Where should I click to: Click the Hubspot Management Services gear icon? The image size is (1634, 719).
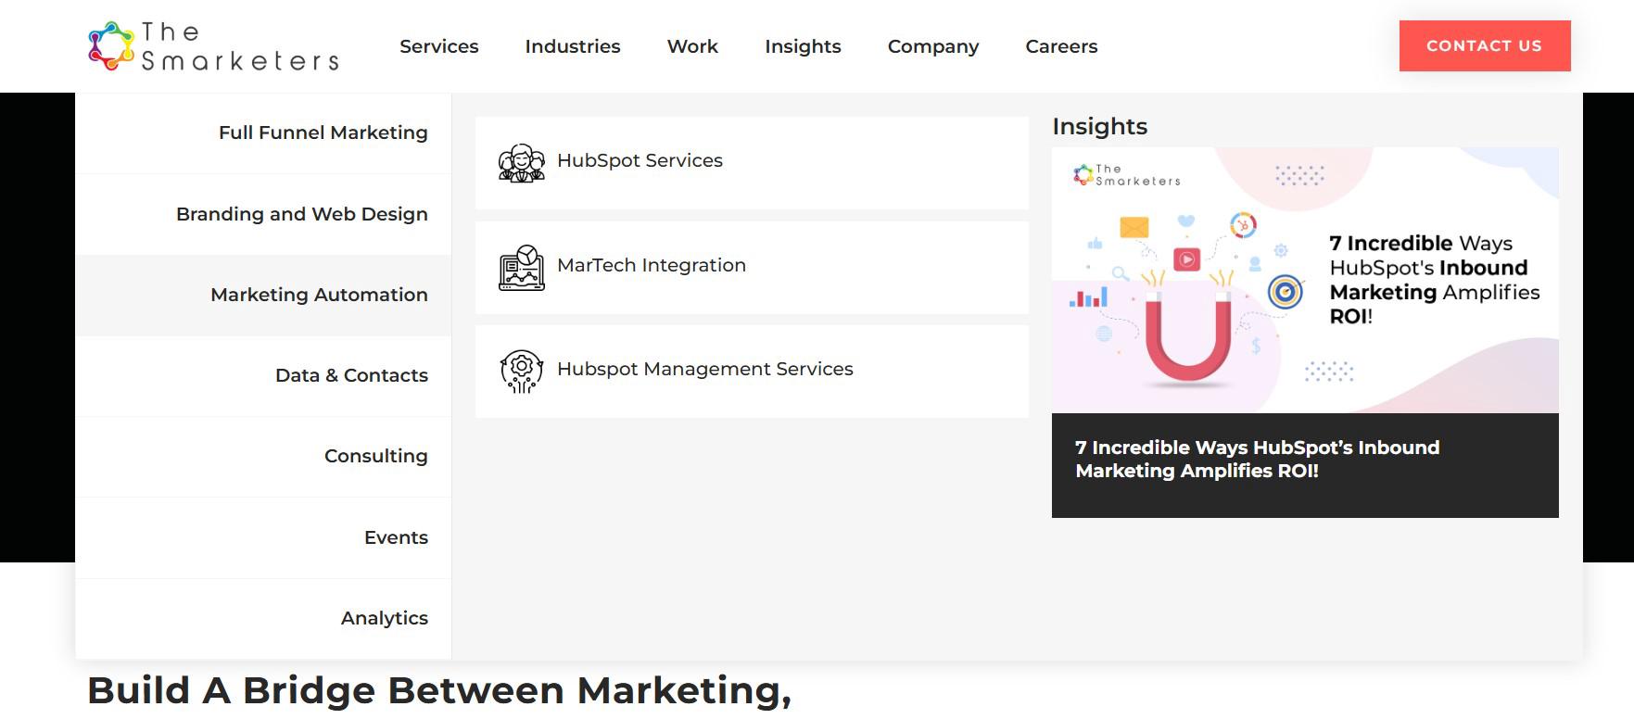coord(522,372)
